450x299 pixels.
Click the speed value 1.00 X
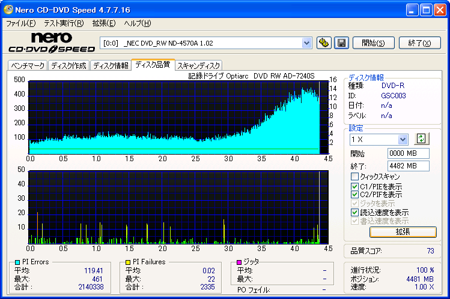pos(424,286)
